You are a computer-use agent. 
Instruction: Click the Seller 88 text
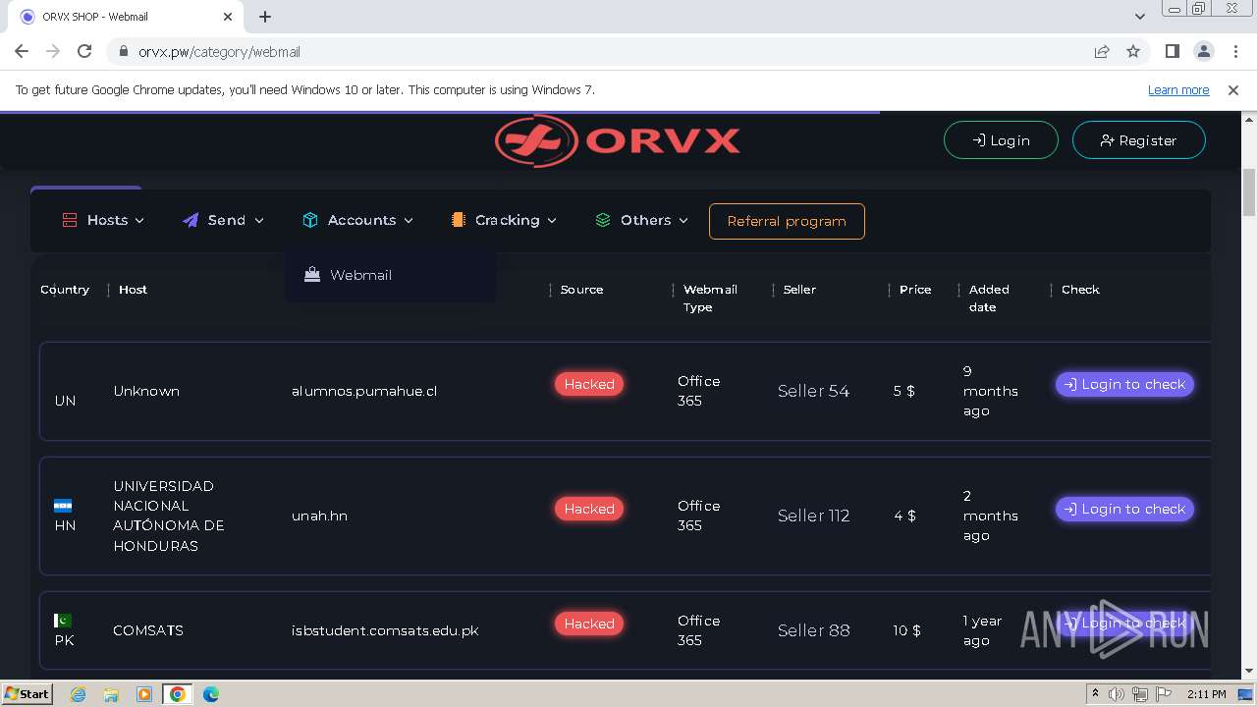coord(813,630)
